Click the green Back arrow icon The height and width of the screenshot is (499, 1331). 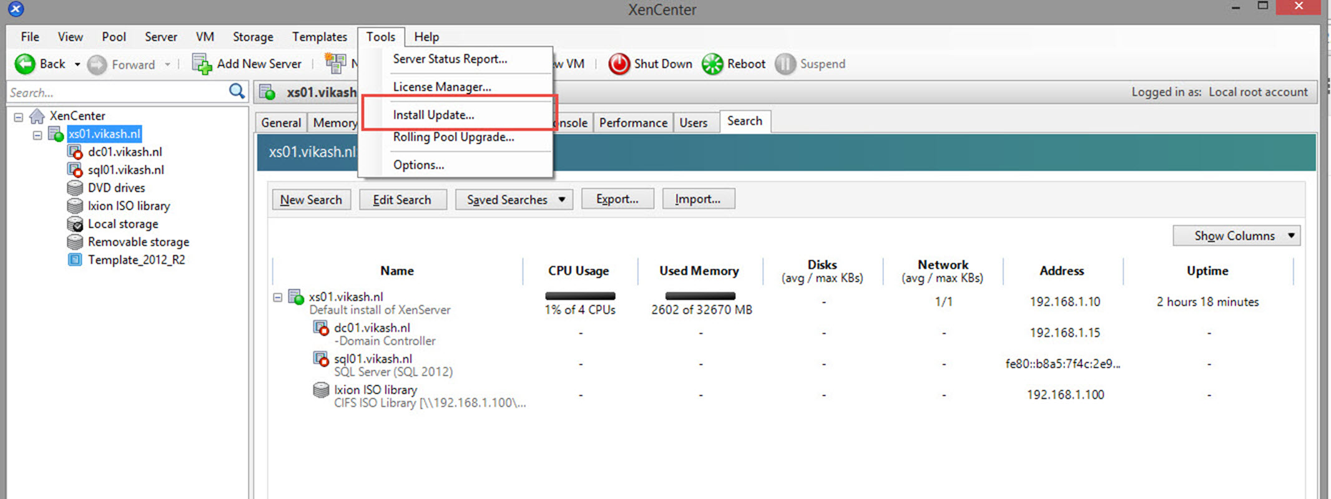pyautogui.click(x=25, y=64)
